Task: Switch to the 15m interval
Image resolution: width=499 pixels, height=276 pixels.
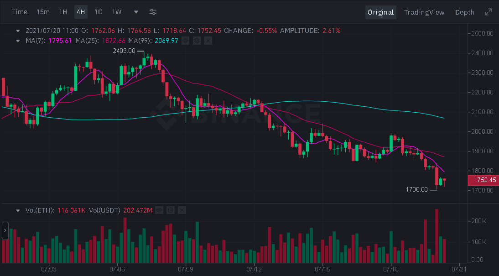Action: tap(43, 12)
